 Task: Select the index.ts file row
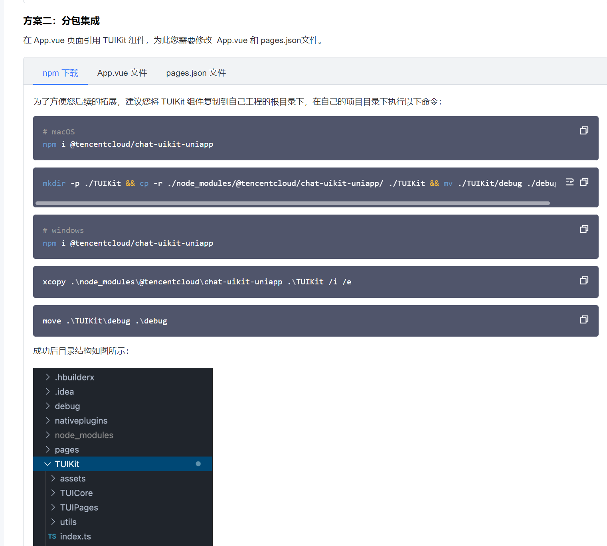(123, 536)
